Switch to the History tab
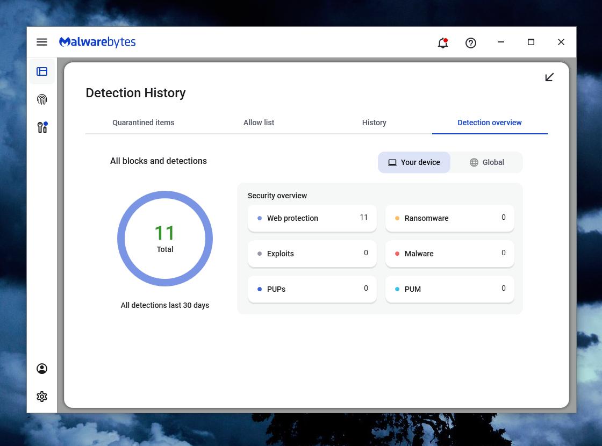 374,123
